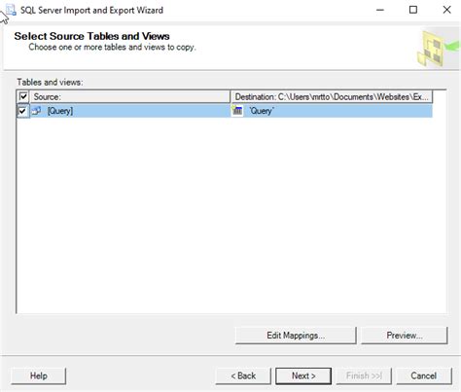Click the wizard icon in the title bar
Image resolution: width=461 pixels, height=392 pixels.
11,10
